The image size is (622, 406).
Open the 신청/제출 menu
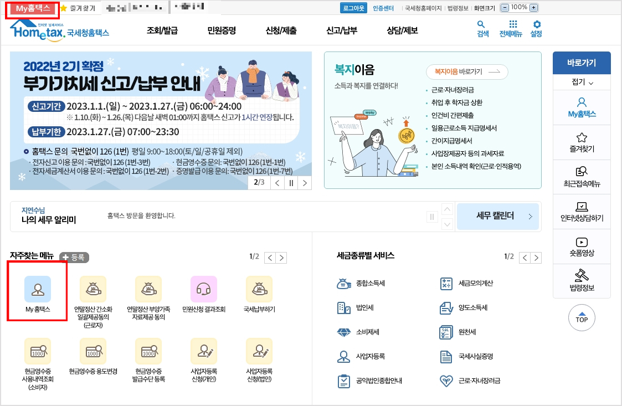[x=281, y=30]
